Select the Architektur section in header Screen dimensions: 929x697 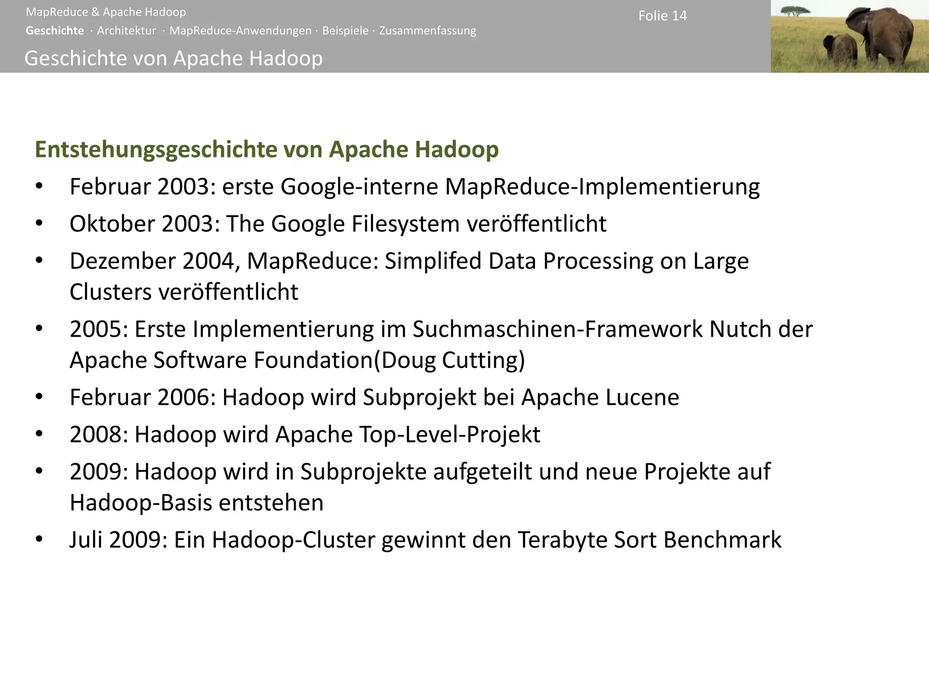pyautogui.click(x=127, y=31)
